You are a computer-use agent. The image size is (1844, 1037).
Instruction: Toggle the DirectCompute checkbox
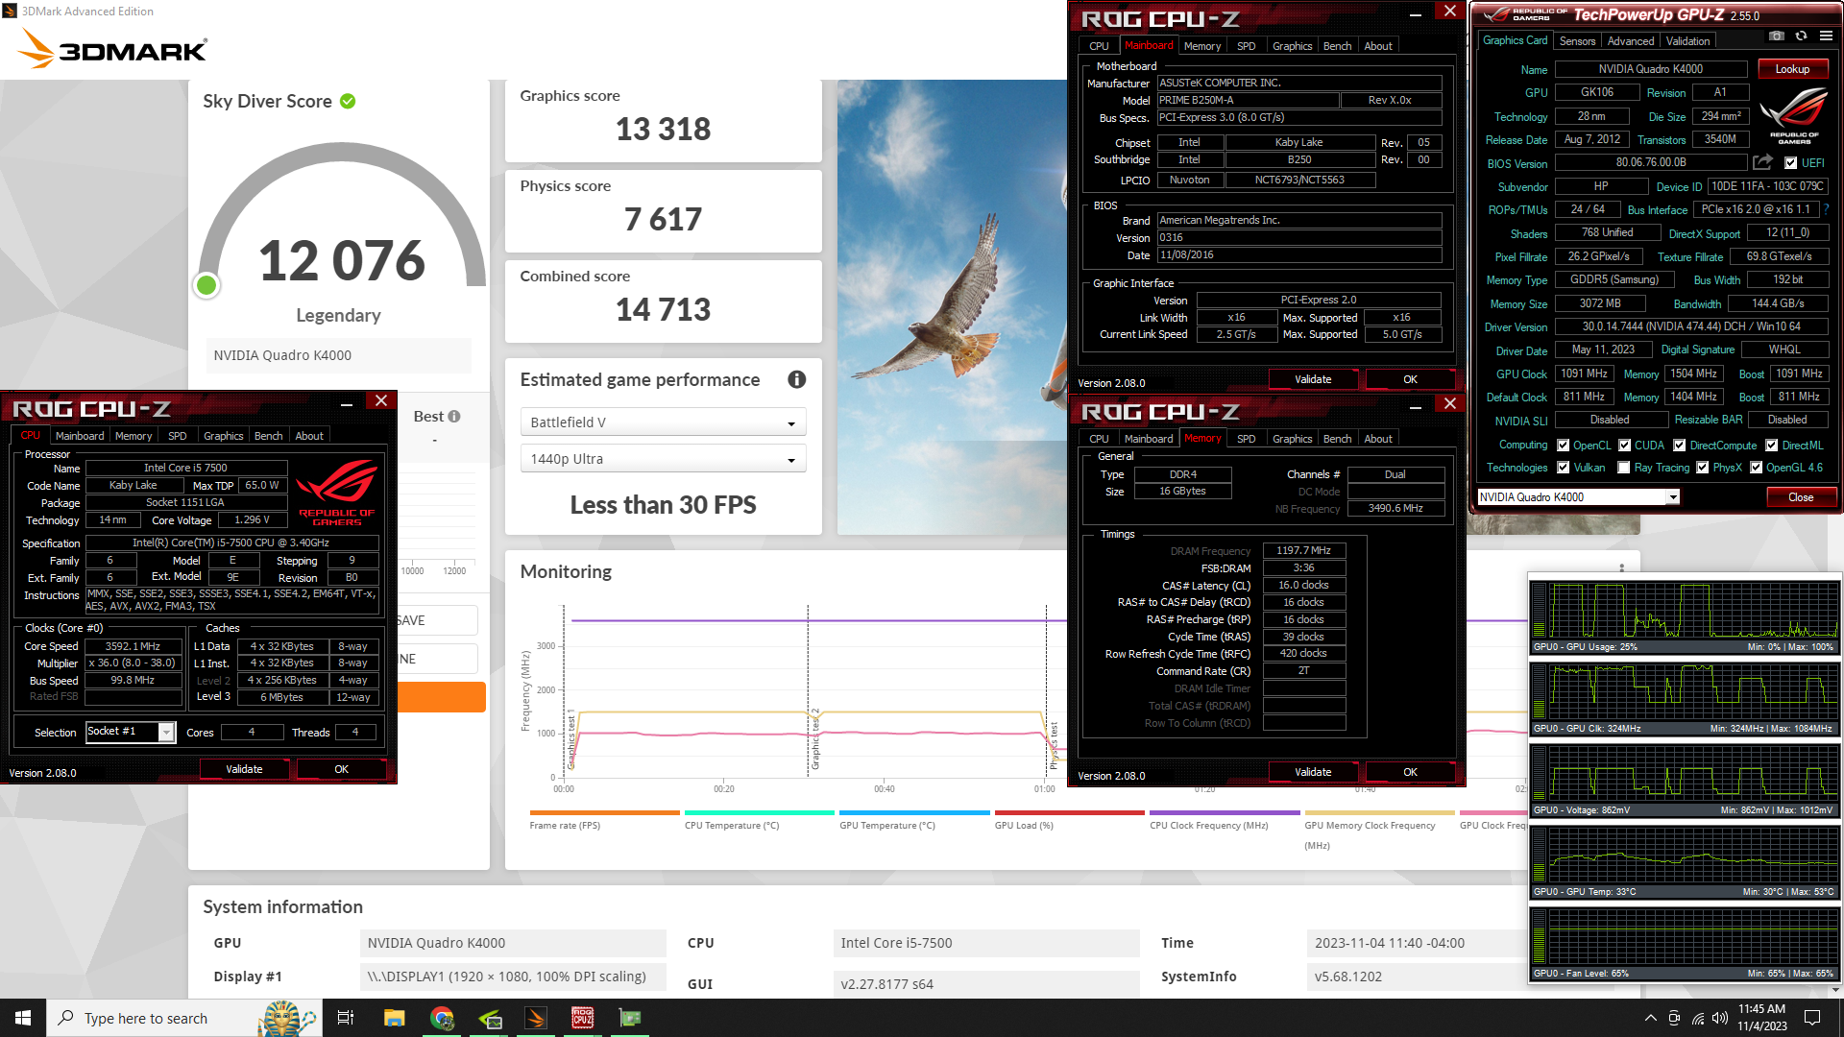tap(1680, 446)
